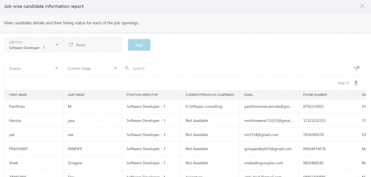Close the candidate information report panel

point(362,6)
